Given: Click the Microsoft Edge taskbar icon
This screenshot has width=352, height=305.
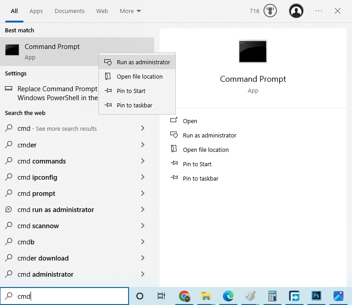Looking at the screenshot, I should [228, 296].
